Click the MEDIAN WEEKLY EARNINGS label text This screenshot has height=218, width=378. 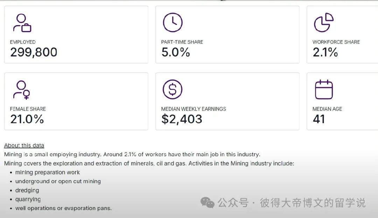click(194, 109)
